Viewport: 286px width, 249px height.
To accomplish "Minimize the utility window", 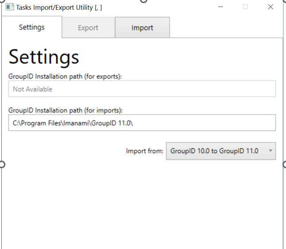I will [x=220, y=7].
